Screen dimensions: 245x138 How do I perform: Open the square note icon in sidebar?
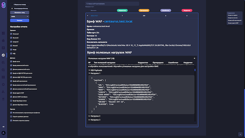tap(3, 48)
